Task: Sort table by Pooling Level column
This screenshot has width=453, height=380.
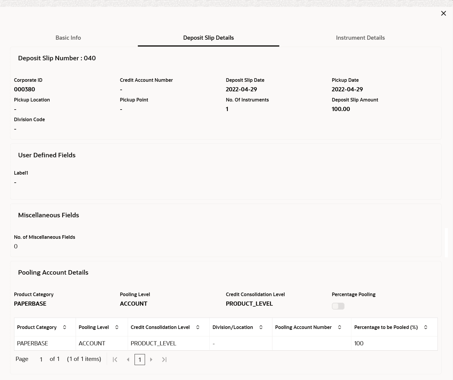Action: coord(117,327)
